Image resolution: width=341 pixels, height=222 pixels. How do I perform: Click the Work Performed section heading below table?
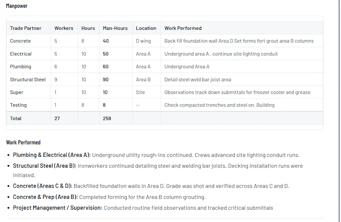point(23,142)
